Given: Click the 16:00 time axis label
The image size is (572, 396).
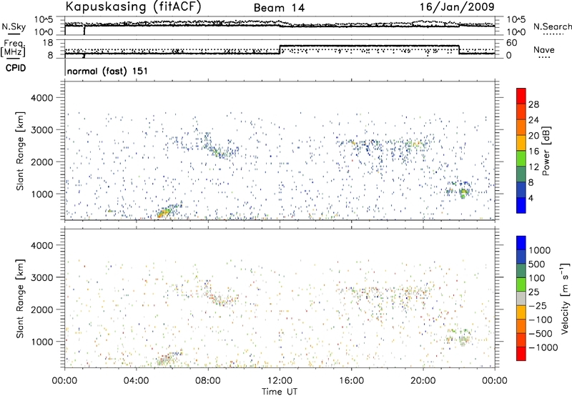Looking at the screenshot, I should coord(351,380).
